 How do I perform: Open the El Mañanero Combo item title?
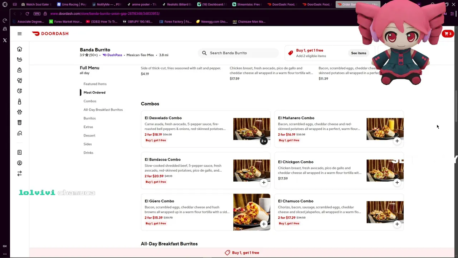tap(296, 118)
